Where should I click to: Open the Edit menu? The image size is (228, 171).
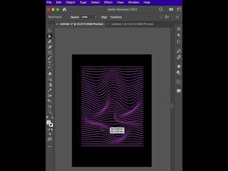[x=58, y=2]
